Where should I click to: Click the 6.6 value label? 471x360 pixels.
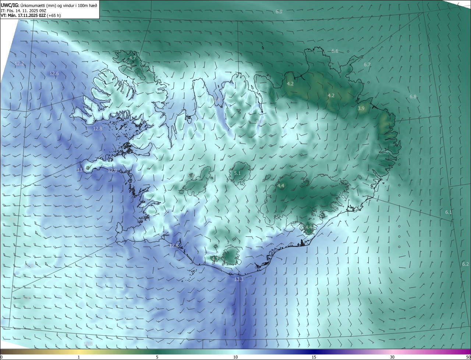[335, 51]
